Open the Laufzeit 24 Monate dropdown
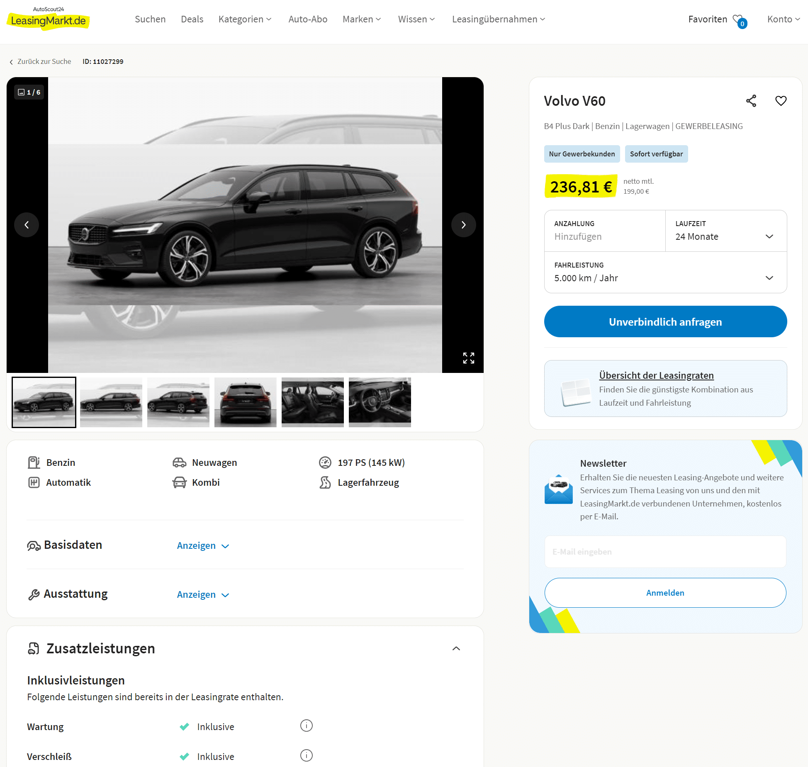This screenshot has width=808, height=767. point(726,231)
